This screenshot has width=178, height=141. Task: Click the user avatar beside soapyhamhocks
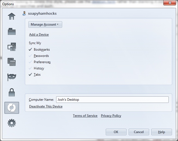click(x=24, y=13)
